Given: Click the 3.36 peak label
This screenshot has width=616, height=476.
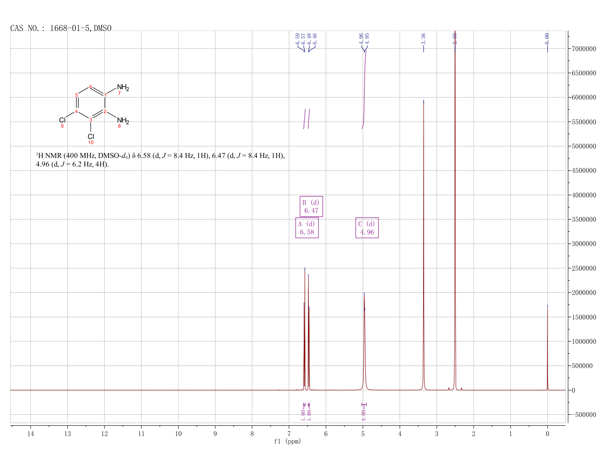Looking at the screenshot, I should tap(423, 38).
